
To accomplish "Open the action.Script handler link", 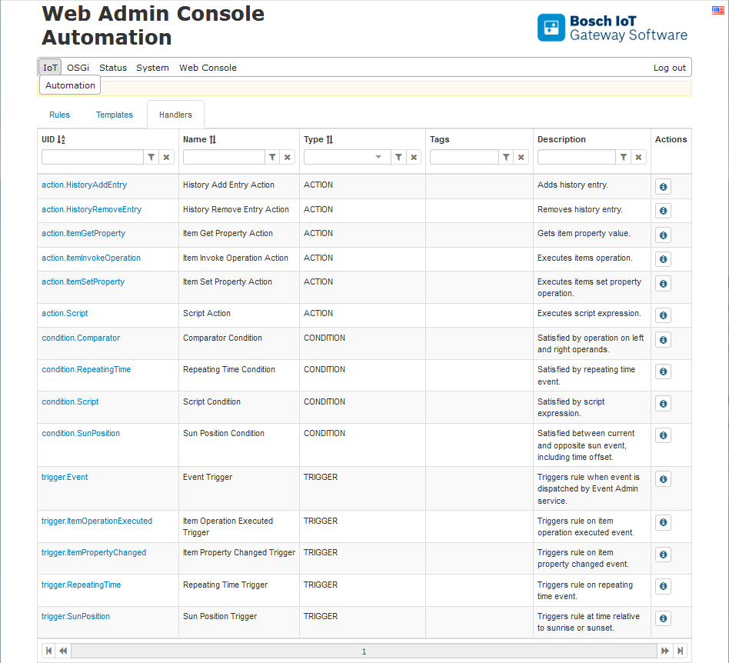I will [65, 313].
